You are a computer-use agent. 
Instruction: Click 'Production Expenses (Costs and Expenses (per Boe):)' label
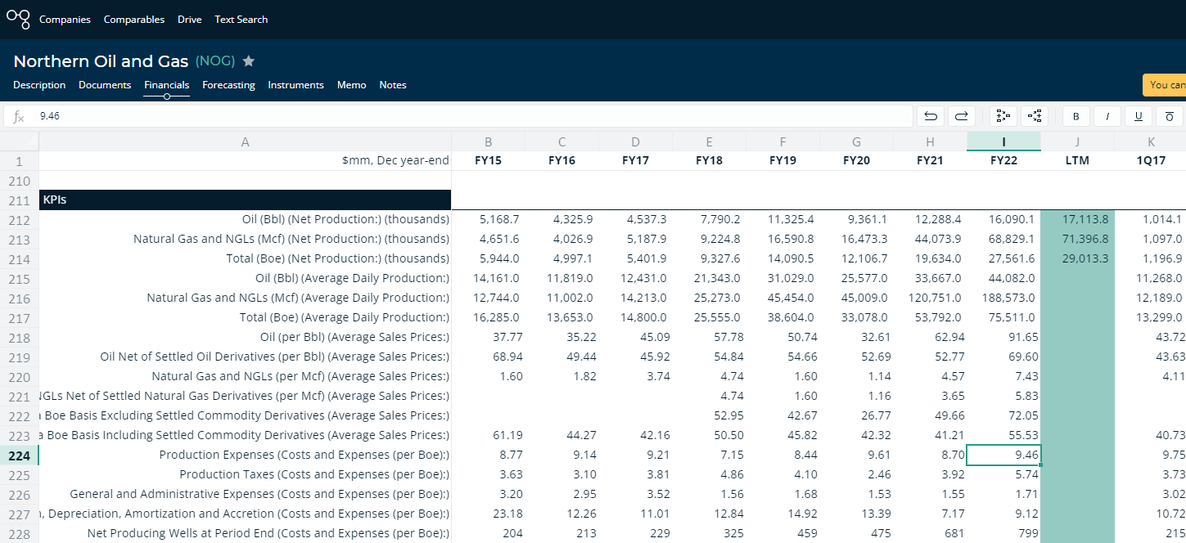304,455
